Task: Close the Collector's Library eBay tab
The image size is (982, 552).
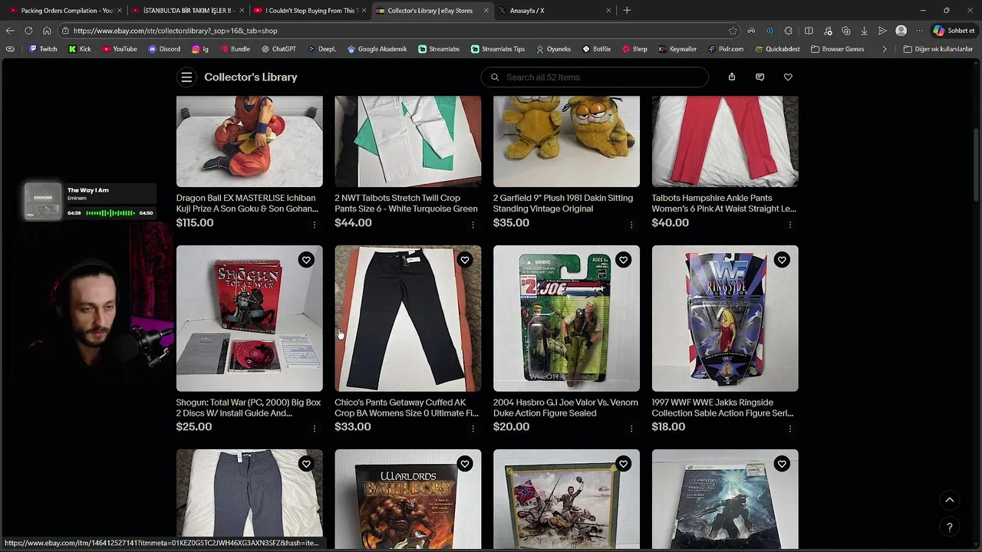Action: [x=486, y=11]
